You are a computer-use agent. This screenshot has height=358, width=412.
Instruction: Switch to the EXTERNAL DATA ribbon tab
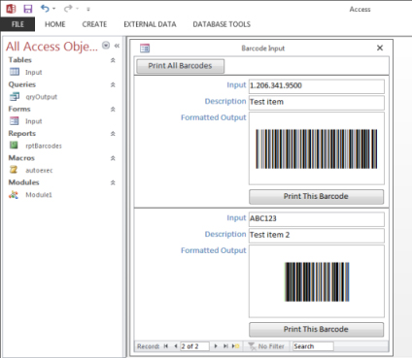point(150,24)
